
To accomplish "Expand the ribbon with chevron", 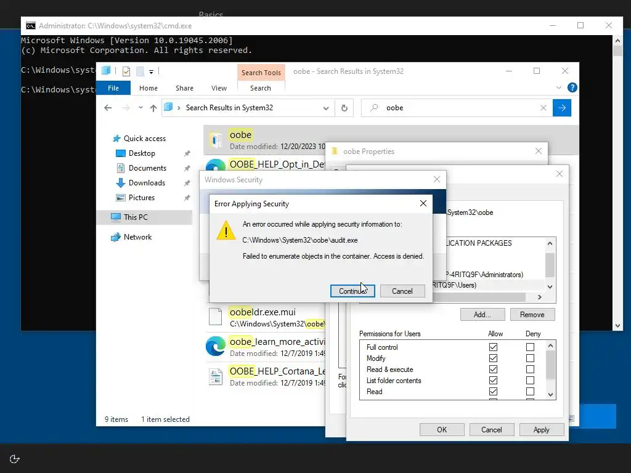I will [558, 87].
